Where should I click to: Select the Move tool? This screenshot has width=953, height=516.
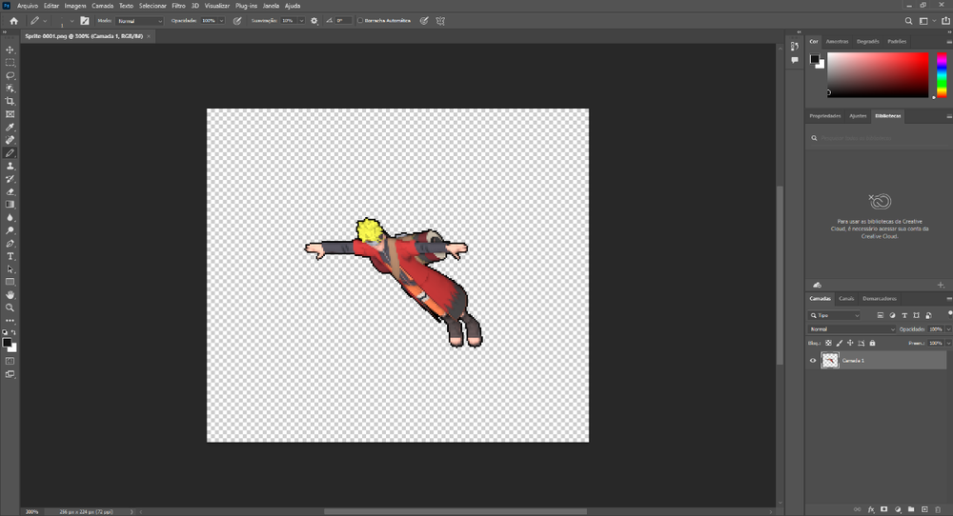pyautogui.click(x=10, y=50)
